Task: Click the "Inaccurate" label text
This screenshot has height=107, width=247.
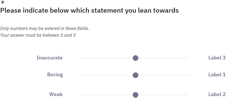Action: click(50, 58)
